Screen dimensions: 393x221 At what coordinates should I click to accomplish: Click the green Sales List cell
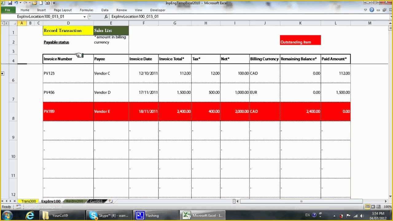(111, 30)
